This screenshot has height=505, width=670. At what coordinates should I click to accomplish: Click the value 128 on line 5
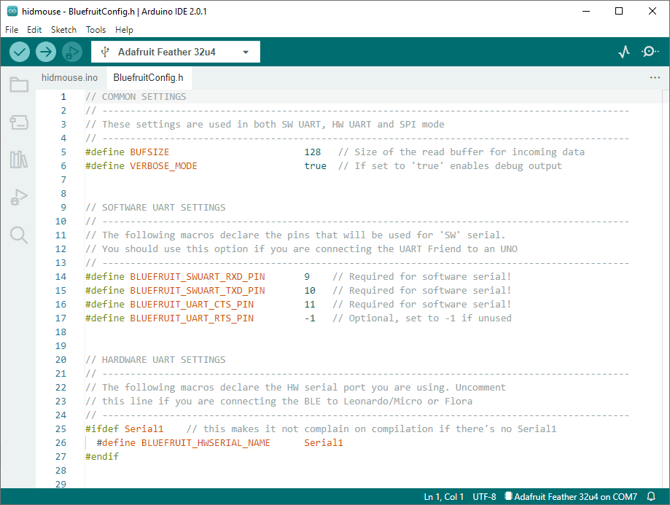(x=312, y=152)
